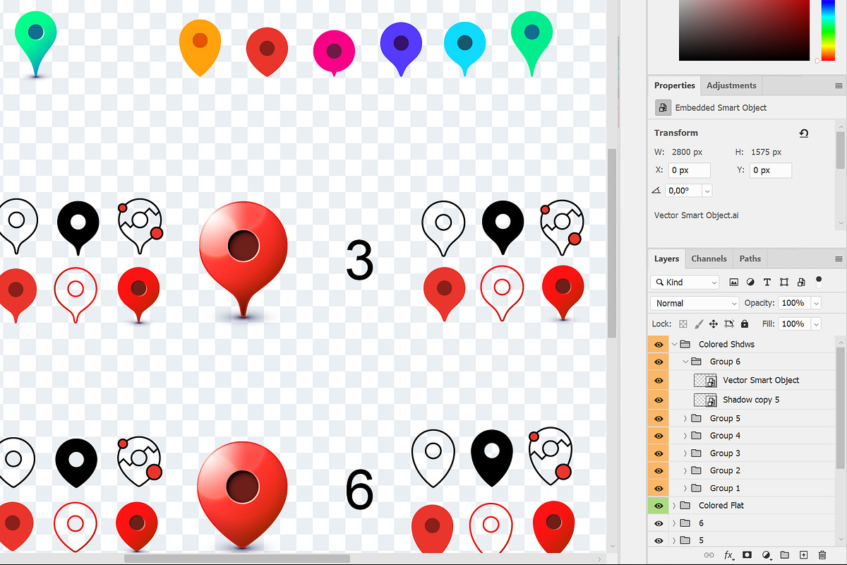This screenshot has height=565, width=847.
Task: Open the Layers panel menu icon
Action: (839, 258)
